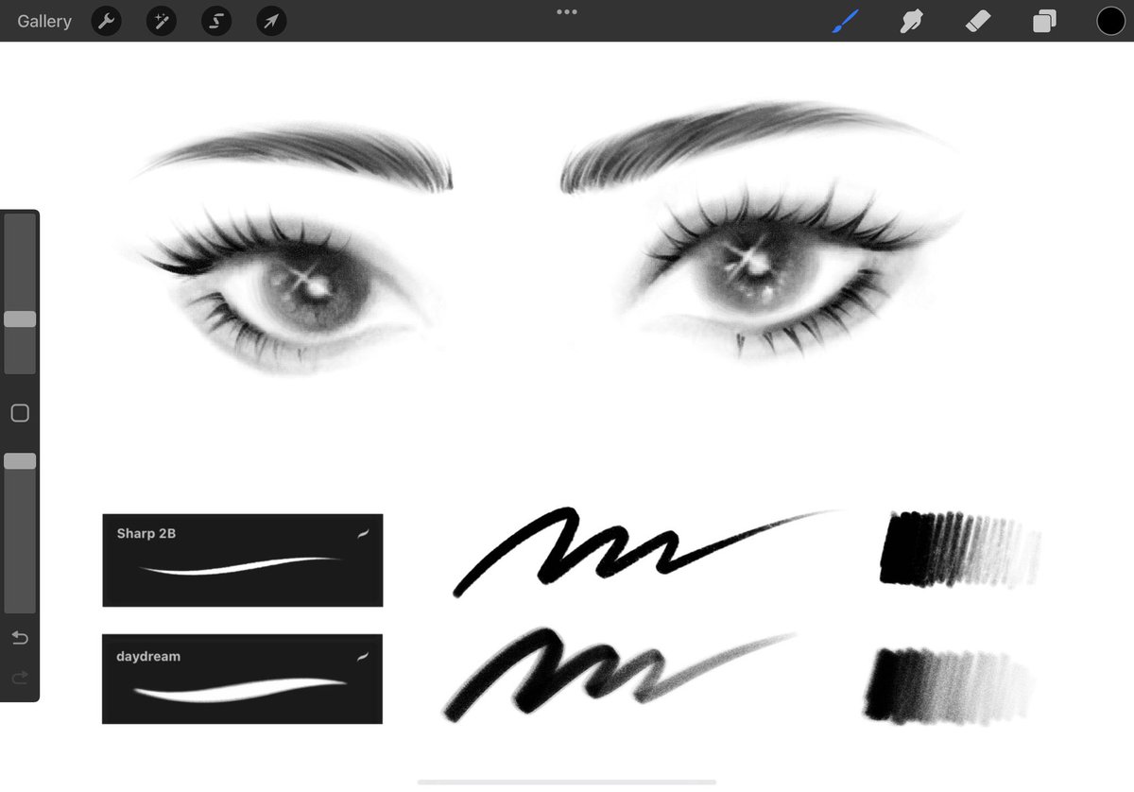Screen dimensions: 1134x792
Task: Click the brush opacity slider handle
Action: click(20, 461)
